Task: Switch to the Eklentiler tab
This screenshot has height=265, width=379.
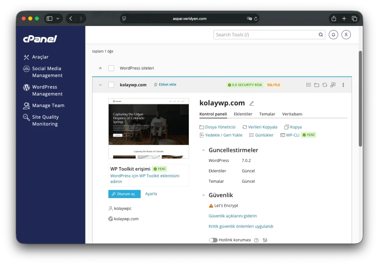Action: click(243, 114)
